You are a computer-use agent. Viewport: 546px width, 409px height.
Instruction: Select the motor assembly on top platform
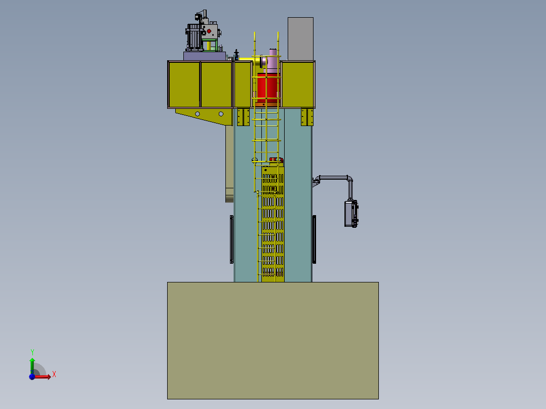[x=204, y=32]
